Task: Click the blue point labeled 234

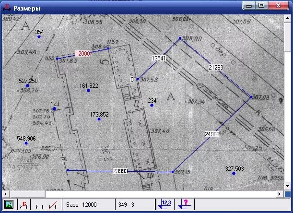Action: pos(152,106)
